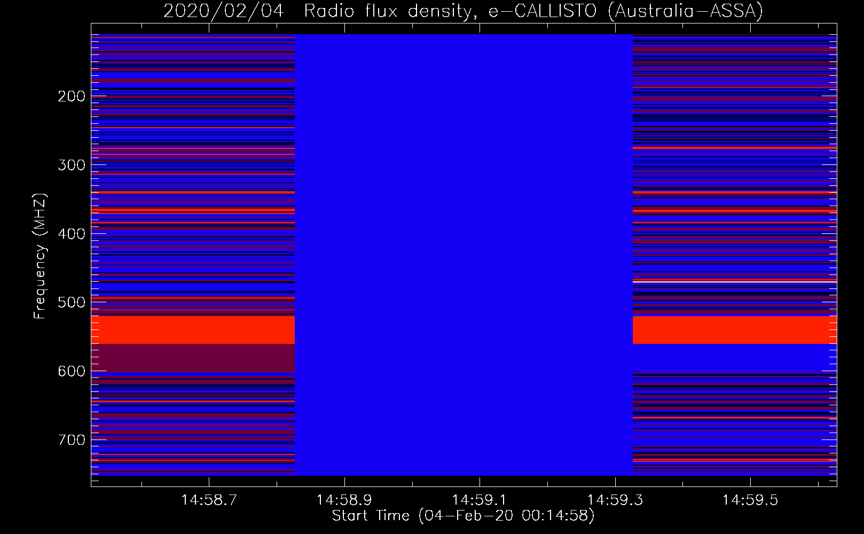Image resolution: width=864 pixels, height=534 pixels.
Task: Click the 14:58.9 time tick label
Action: pyautogui.click(x=344, y=500)
